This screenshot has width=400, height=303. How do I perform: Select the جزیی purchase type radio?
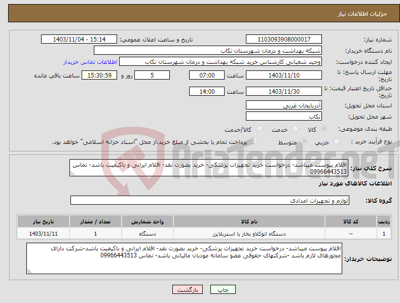pos(337,141)
